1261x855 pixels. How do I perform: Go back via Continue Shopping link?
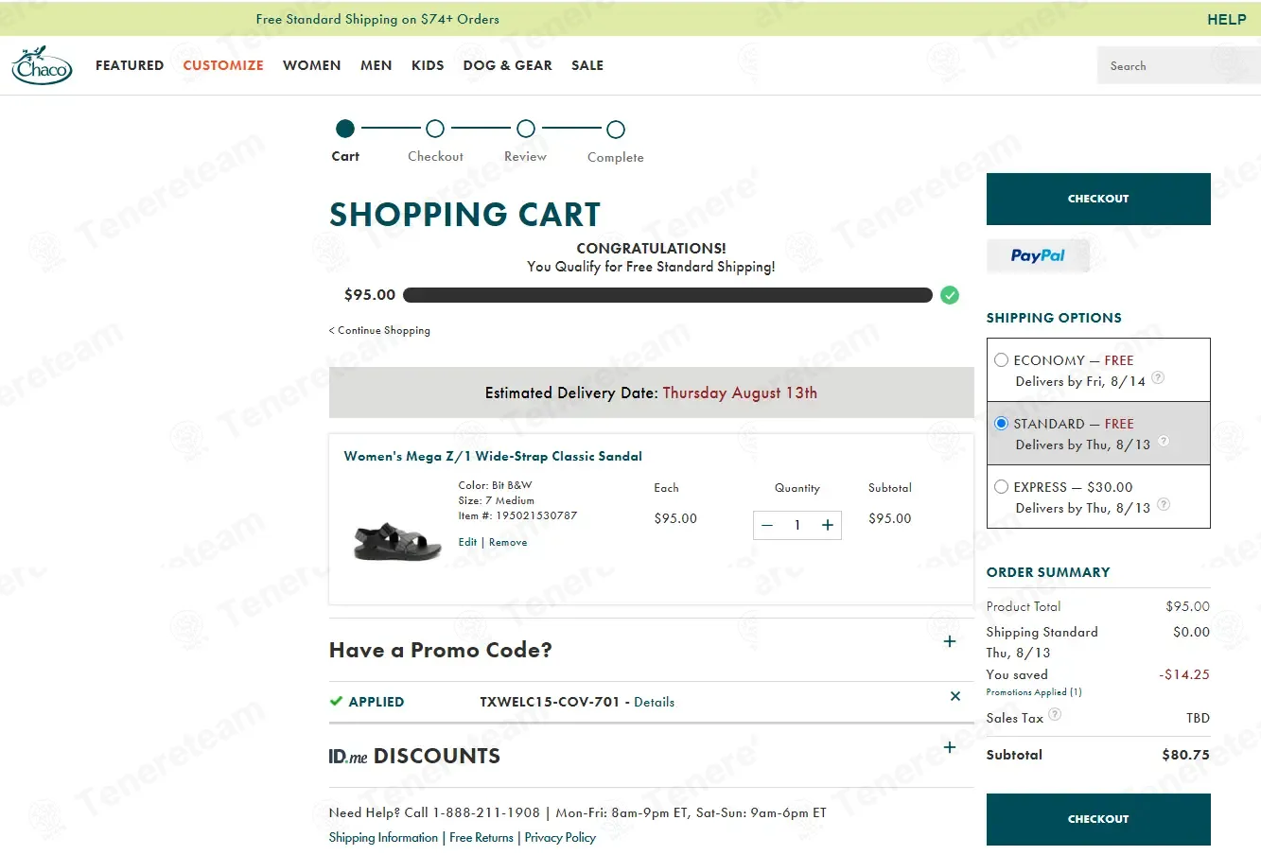[379, 330]
